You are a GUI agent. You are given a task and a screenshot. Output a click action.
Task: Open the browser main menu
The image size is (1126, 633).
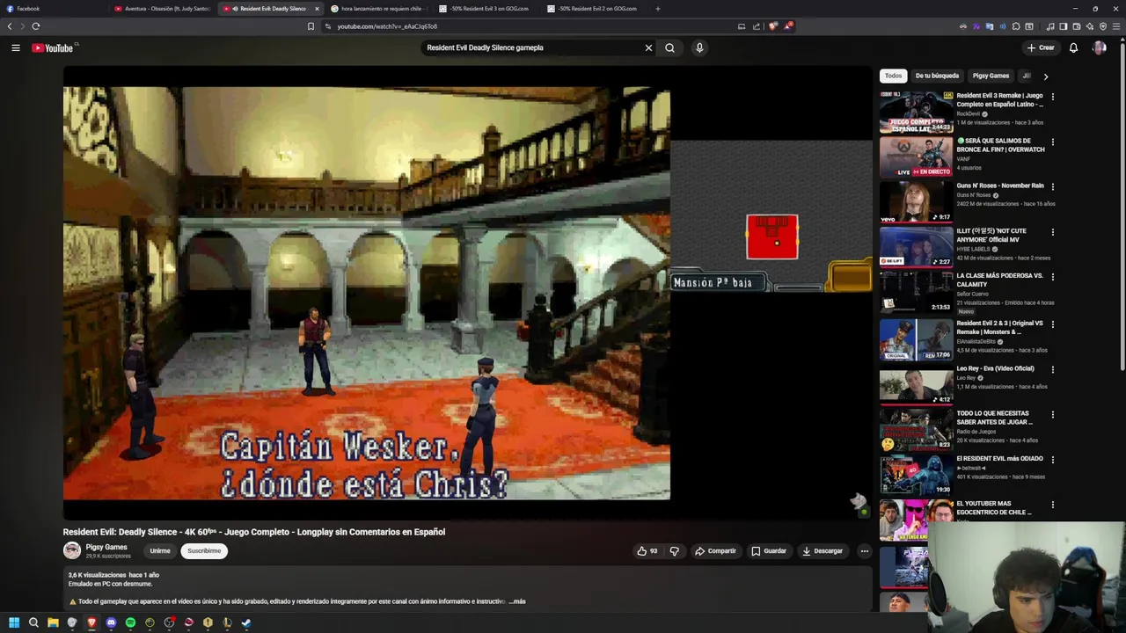click(1116, 26)
